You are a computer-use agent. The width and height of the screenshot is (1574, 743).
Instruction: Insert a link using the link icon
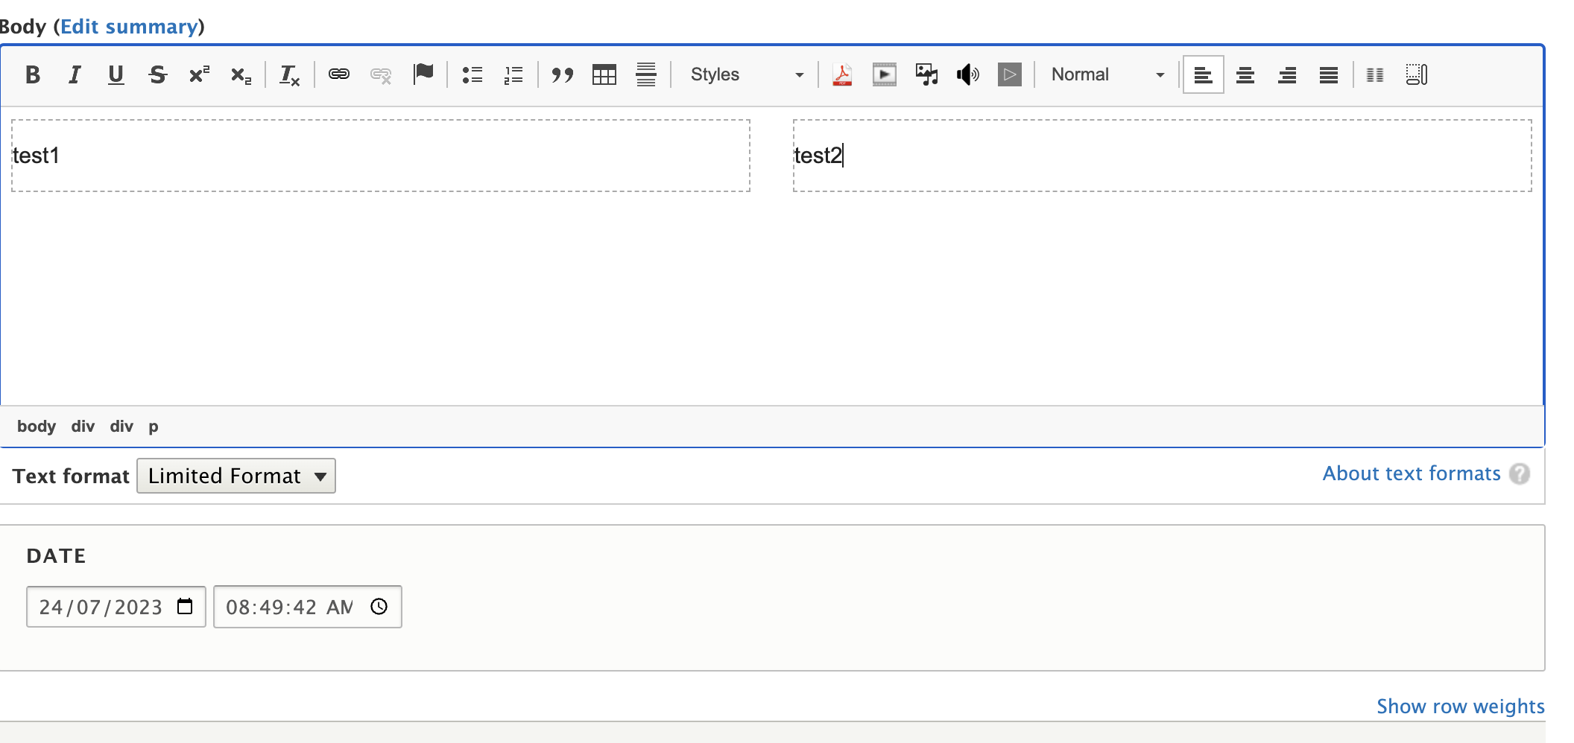(339, 74)
